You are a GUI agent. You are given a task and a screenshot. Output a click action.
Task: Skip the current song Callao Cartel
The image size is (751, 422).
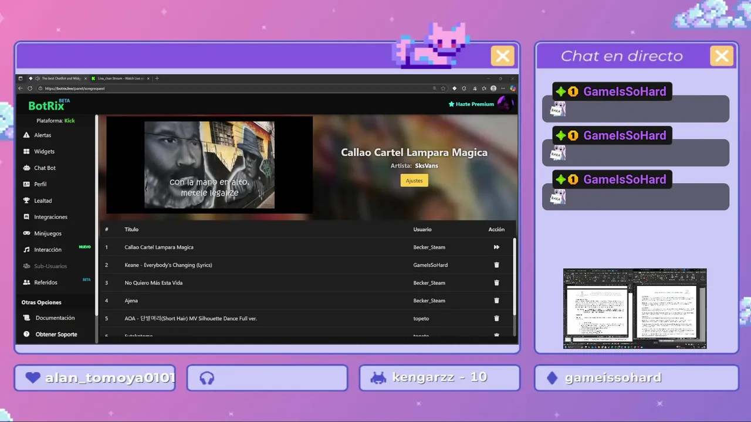pos(496,247)
